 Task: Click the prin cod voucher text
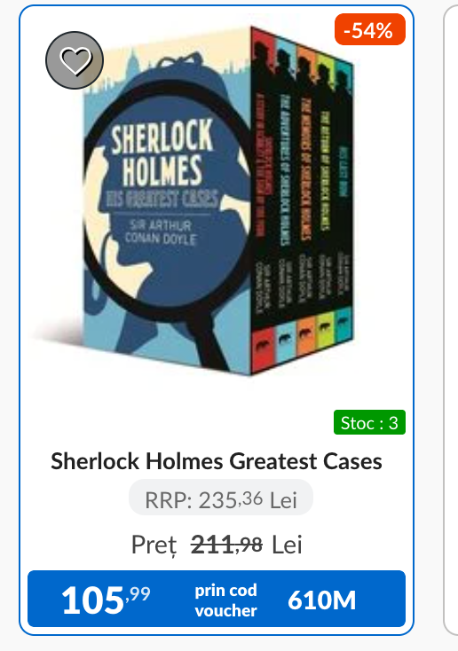[226, 600]
